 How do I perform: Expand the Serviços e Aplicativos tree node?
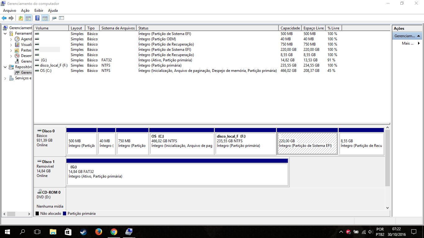click(x=5, y=78)
